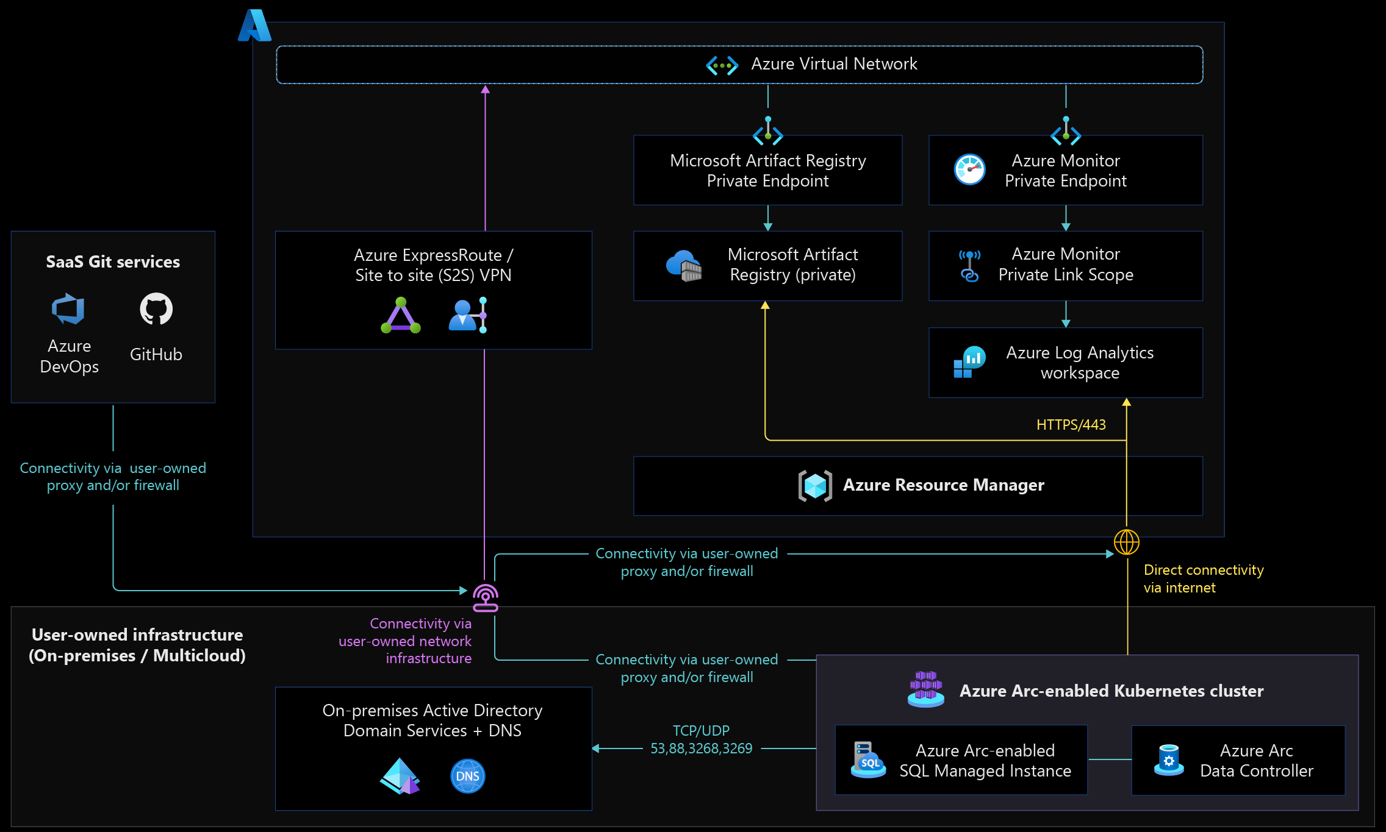Click Azure Monitor Private Endpoint text
This screenshot has width=1386, height=832.
pyautogui.click(x=1066, y=171)
